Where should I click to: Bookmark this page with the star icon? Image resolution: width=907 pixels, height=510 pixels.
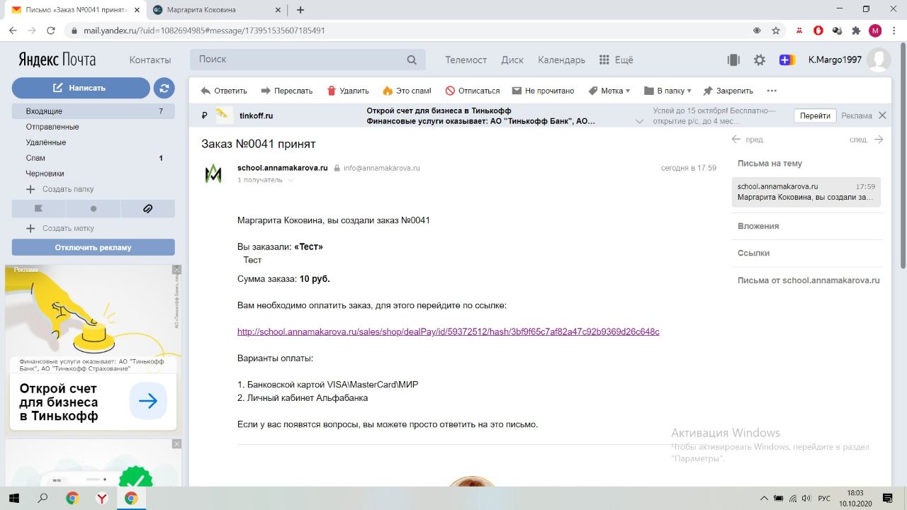pyautogui.click(x=776, y=30)
